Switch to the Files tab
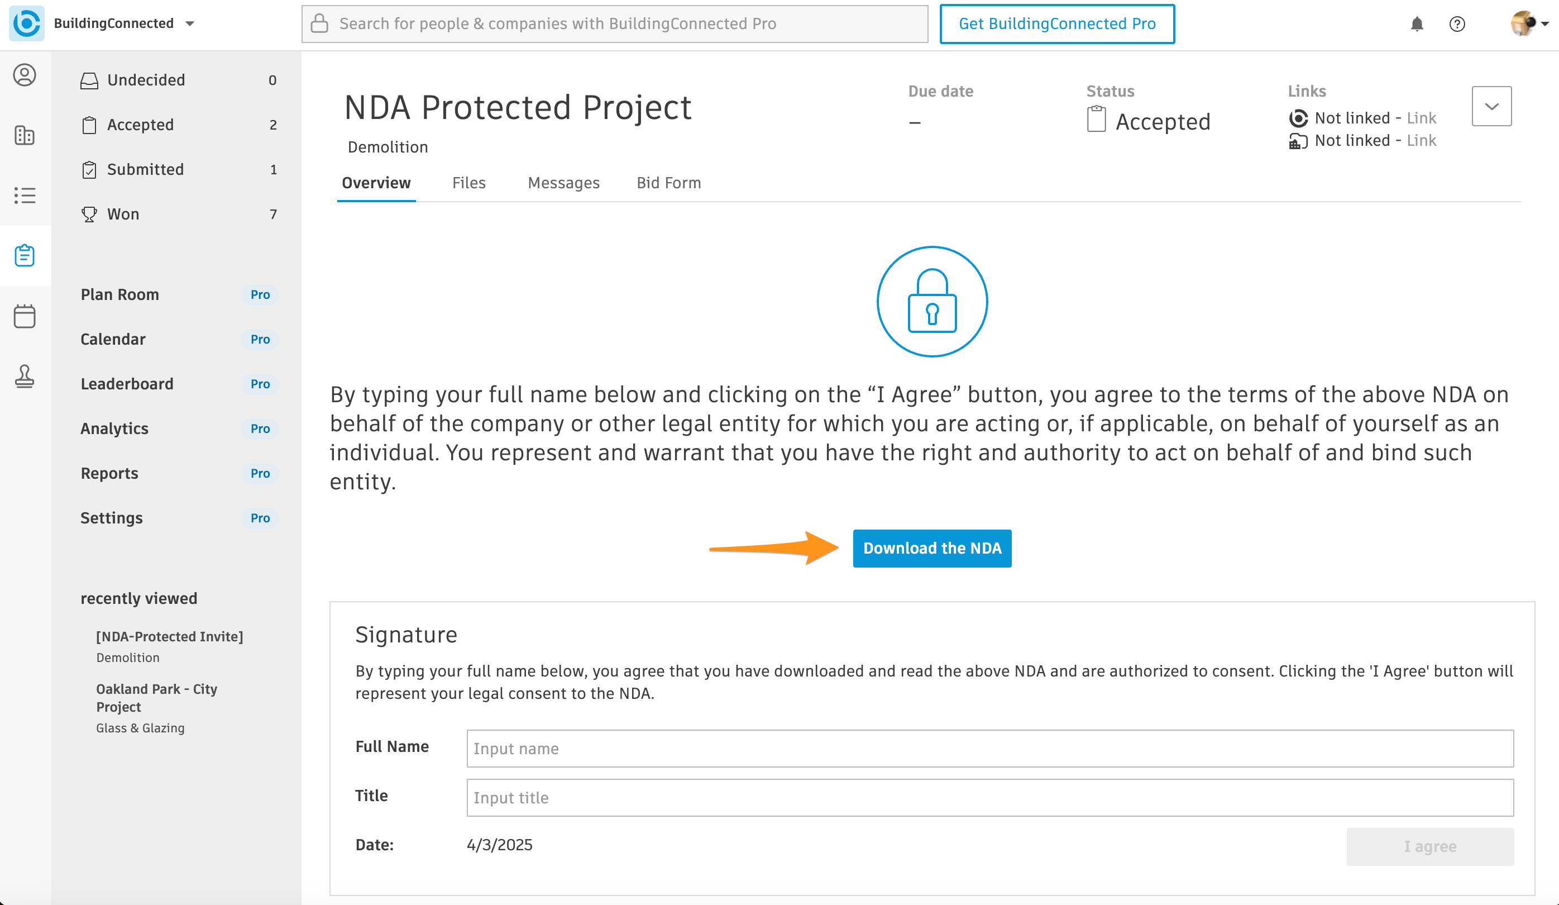The width and height of the screenshot is (1559, 905). [x=469, y=183]
